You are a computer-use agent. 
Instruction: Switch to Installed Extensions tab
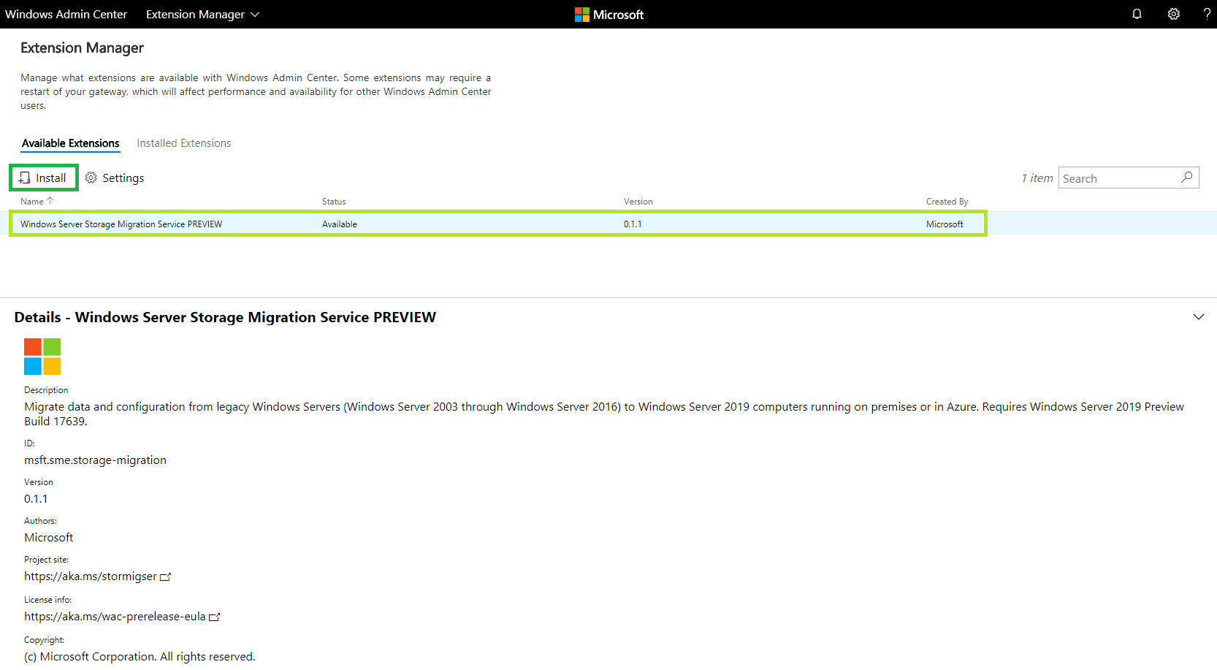[x=184, y=143]
